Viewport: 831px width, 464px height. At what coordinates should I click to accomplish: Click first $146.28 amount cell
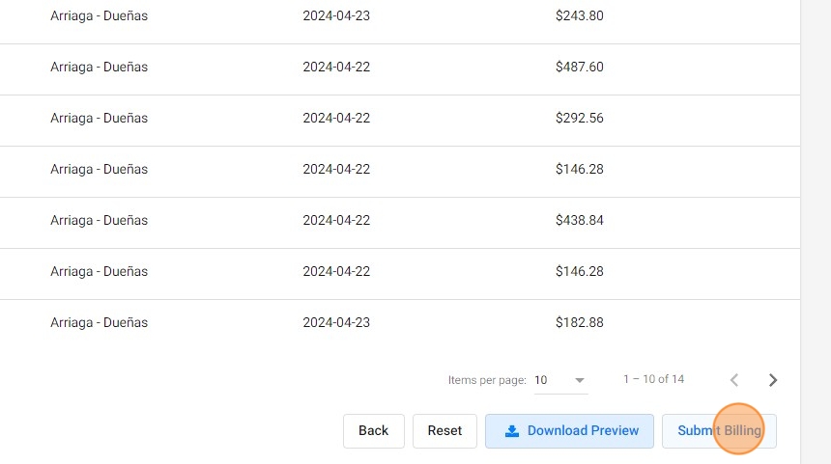click(x=580, y=169)
